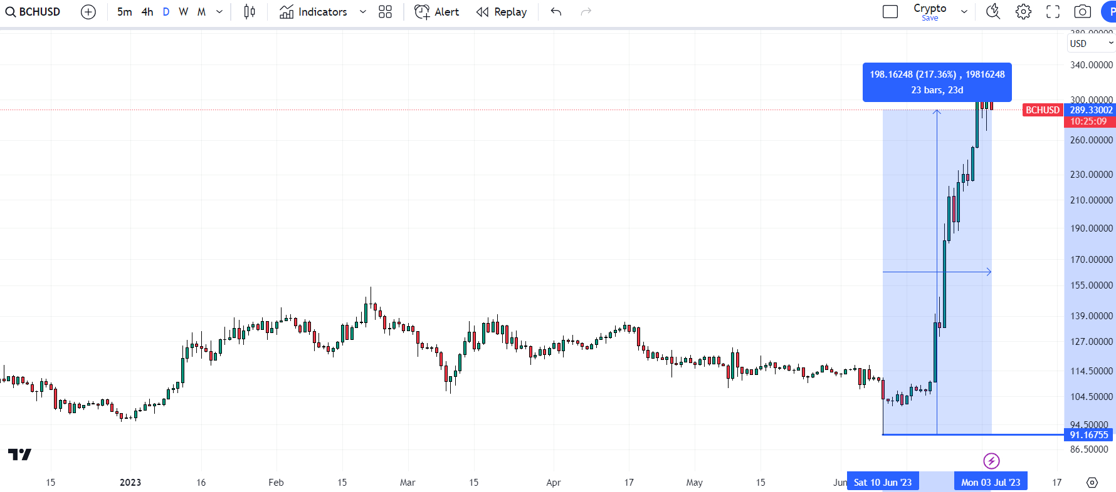Select the 5m timeframe
Image resolution: width=1116 pixels, height=492 pixels.
click(x=124, y=12)
